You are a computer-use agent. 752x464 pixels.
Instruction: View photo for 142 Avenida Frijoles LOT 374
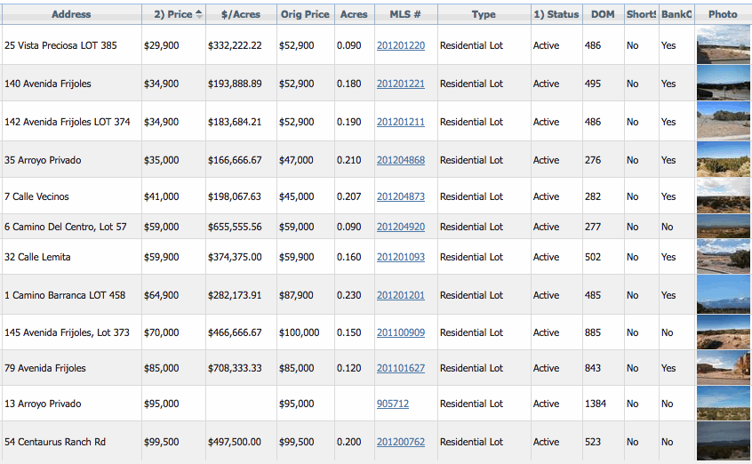pos(724,121)
